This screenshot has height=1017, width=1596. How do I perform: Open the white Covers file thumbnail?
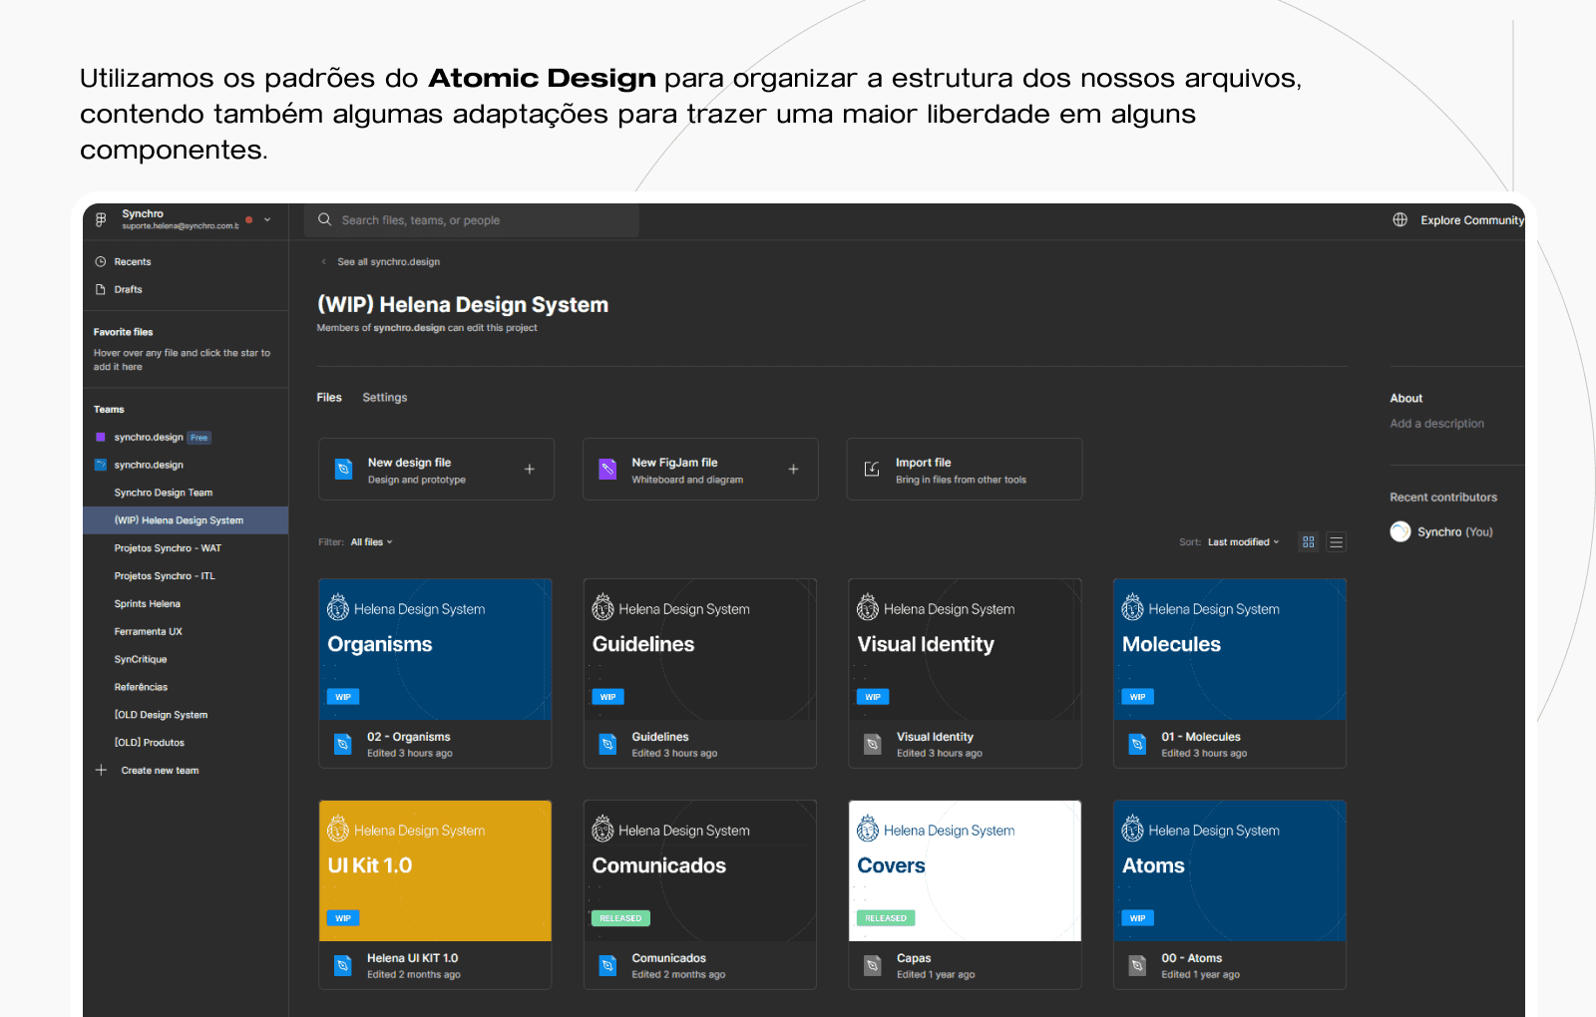(x=965, y=870)
